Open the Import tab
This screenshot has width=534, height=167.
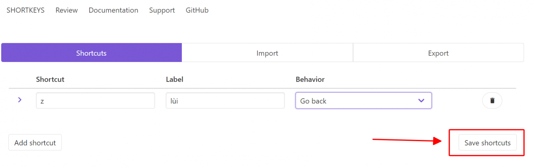click(x=267, y=53)
